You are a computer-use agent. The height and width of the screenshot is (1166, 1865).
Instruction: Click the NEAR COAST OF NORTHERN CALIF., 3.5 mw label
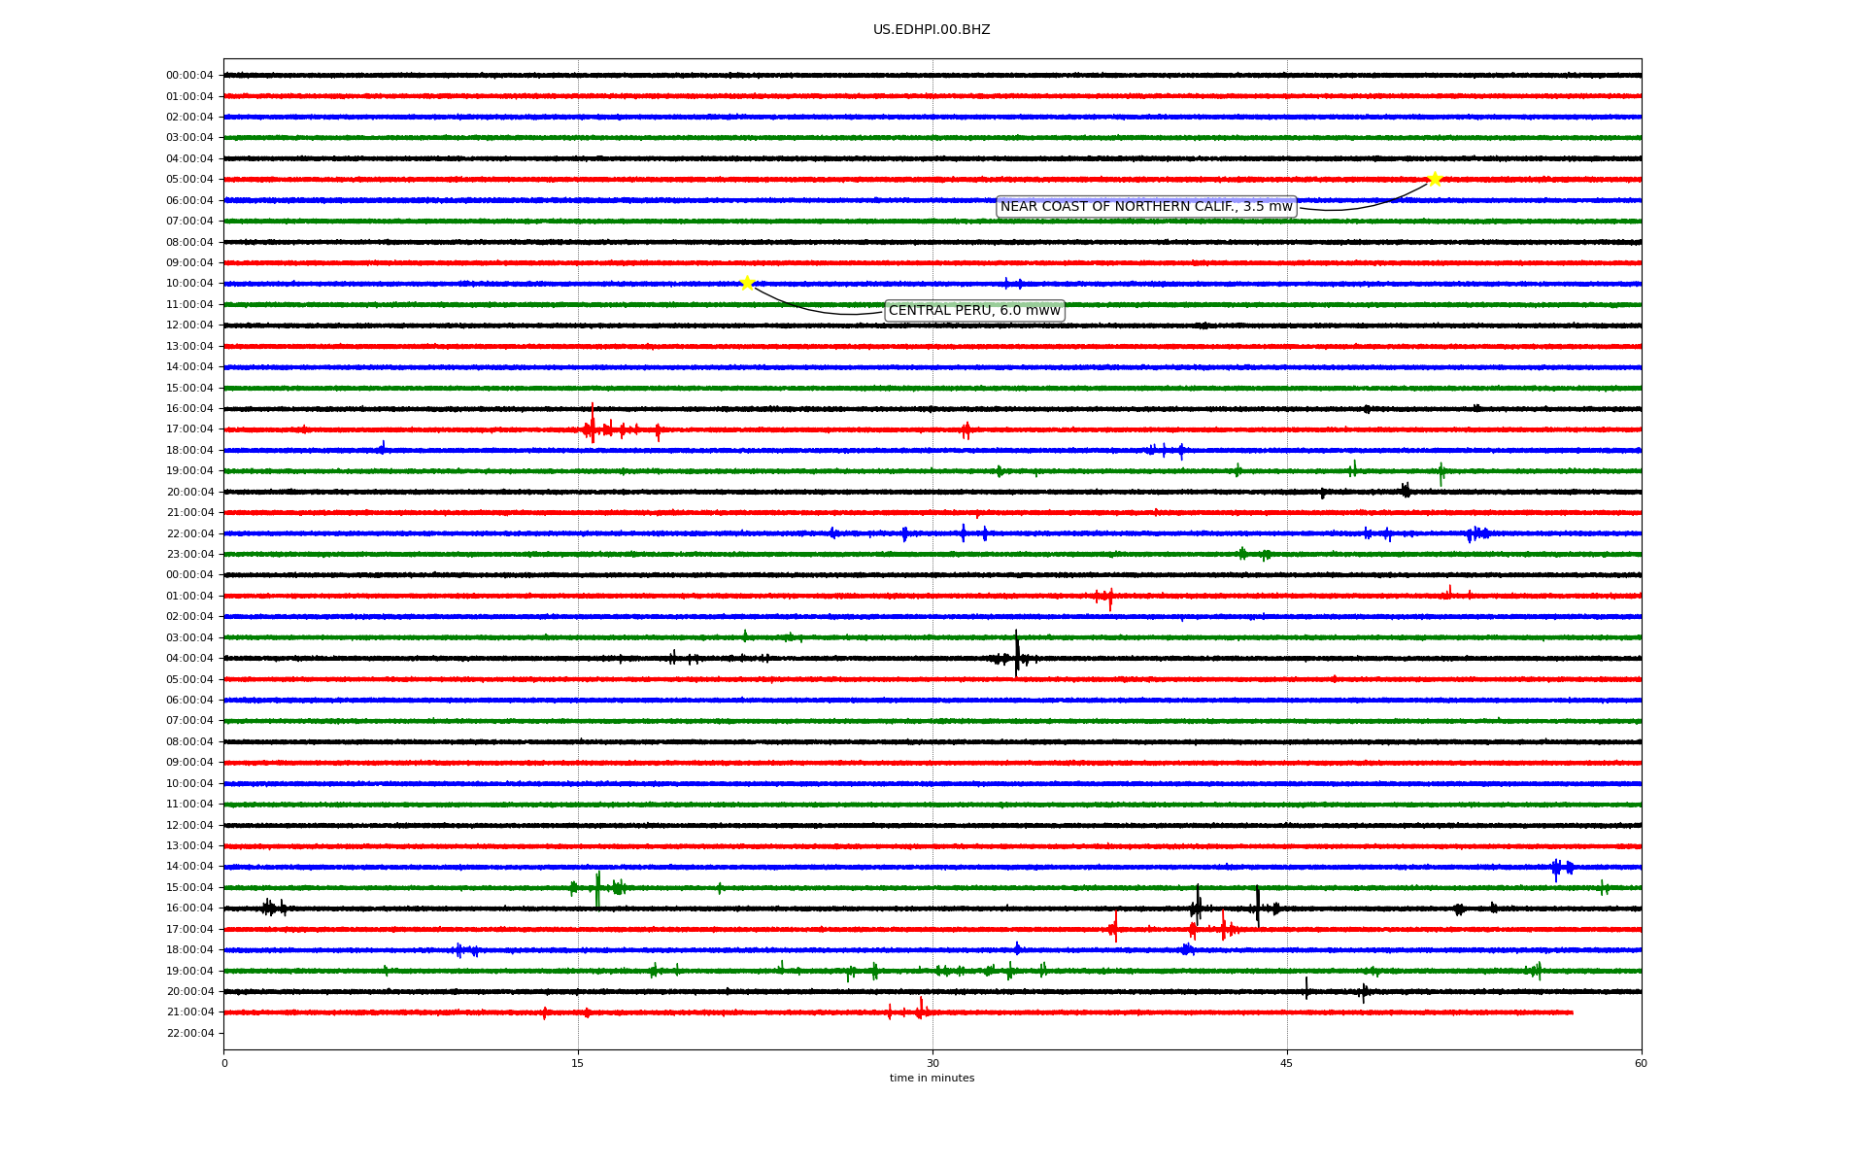pos(1146,207)
